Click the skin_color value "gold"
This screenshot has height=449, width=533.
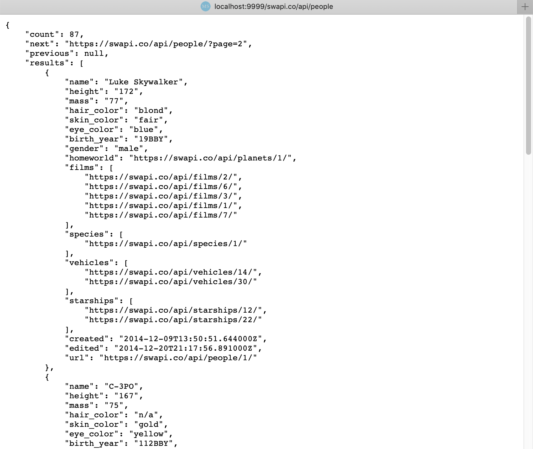(148, 424)
